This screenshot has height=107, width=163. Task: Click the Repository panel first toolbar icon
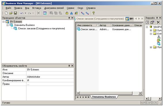coord(147,22)
